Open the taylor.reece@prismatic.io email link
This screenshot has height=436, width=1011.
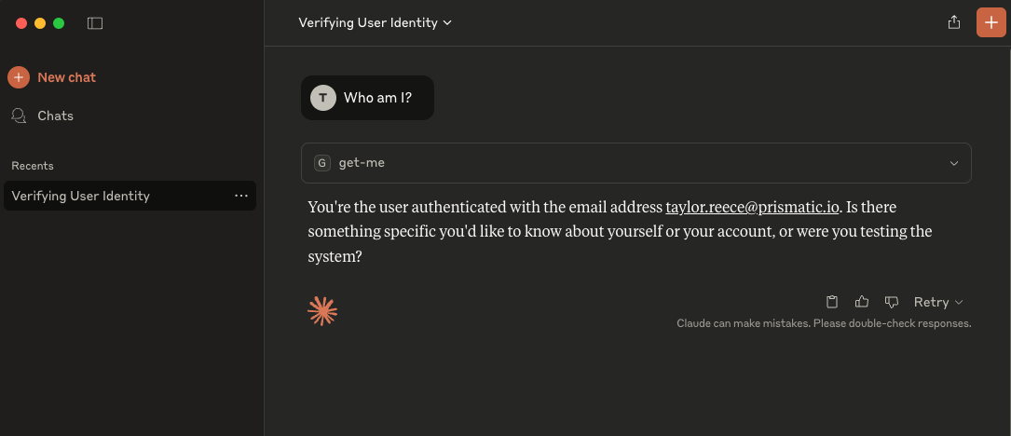[753, 207]
